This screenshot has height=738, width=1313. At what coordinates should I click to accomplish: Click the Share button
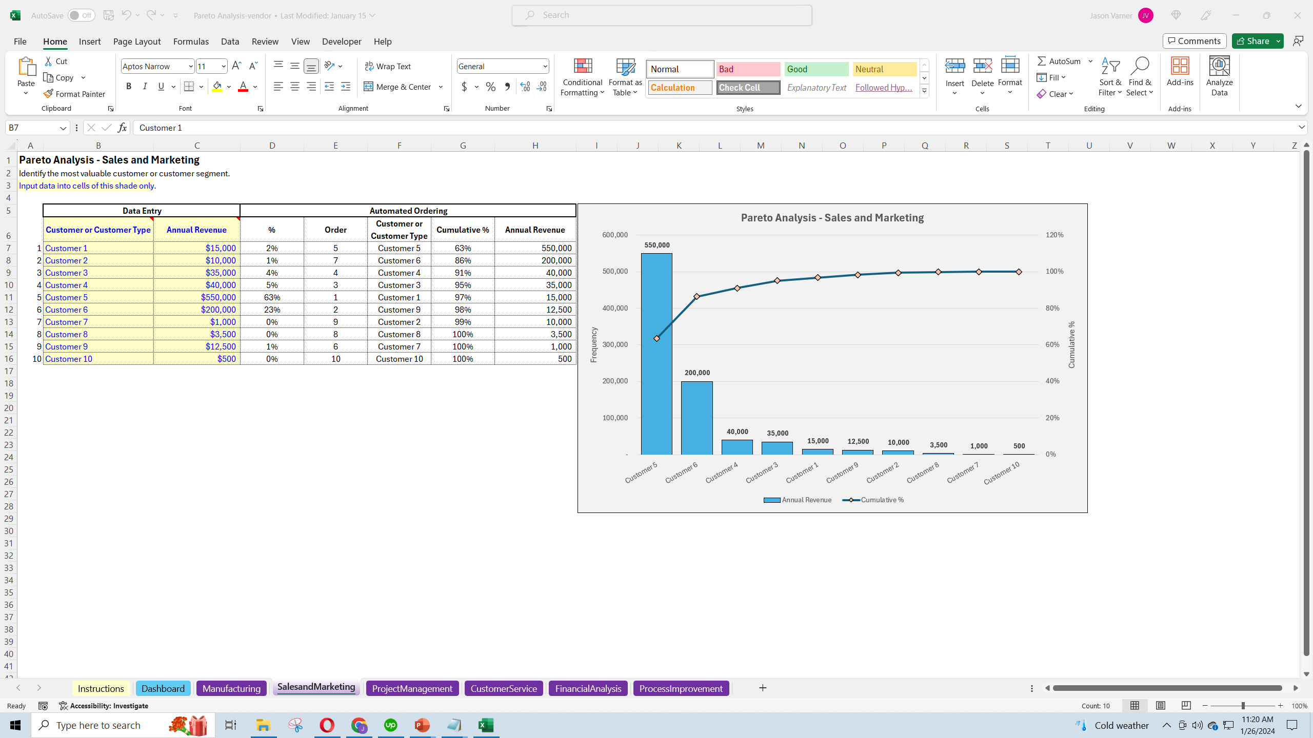[1252, 41]
